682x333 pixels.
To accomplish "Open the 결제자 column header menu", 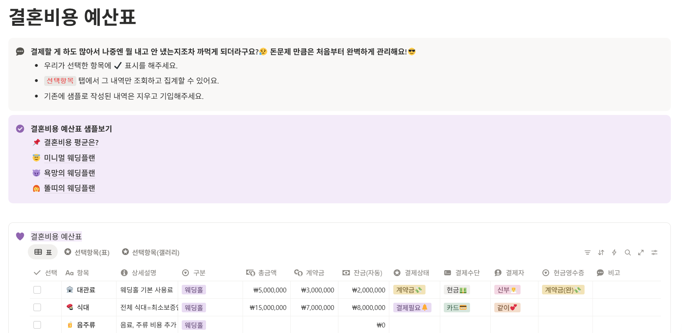I will [x=514, y=273].
